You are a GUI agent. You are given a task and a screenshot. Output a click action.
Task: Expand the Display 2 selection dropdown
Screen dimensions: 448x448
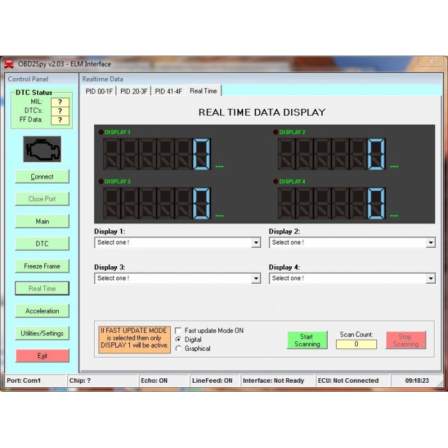430,243
